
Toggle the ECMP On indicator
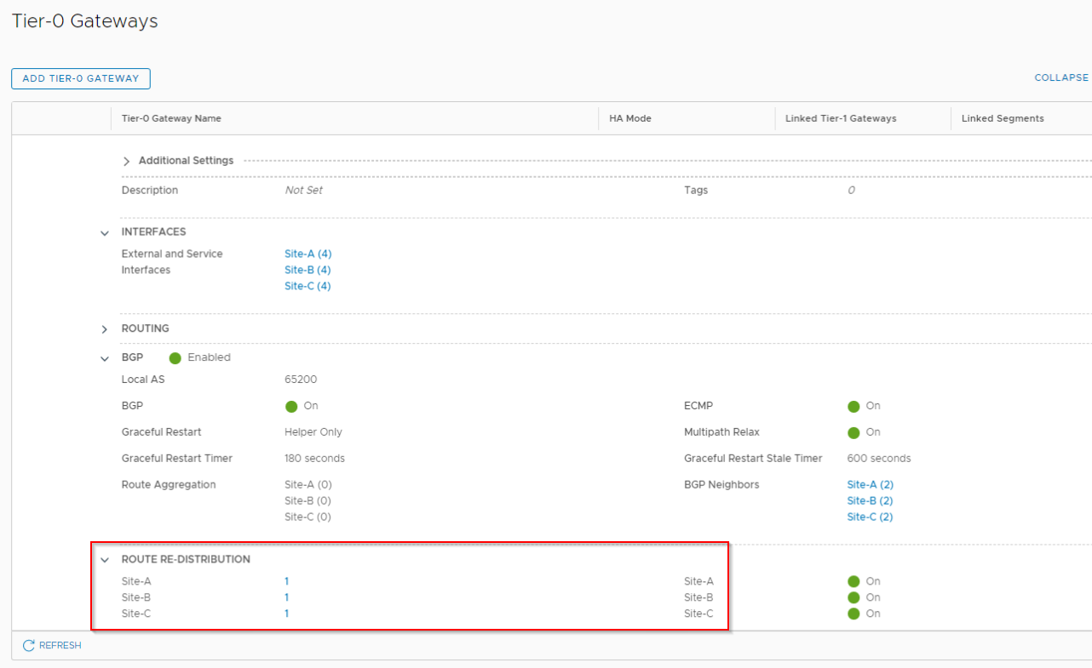pyautogui.click(x=853, y=407)
